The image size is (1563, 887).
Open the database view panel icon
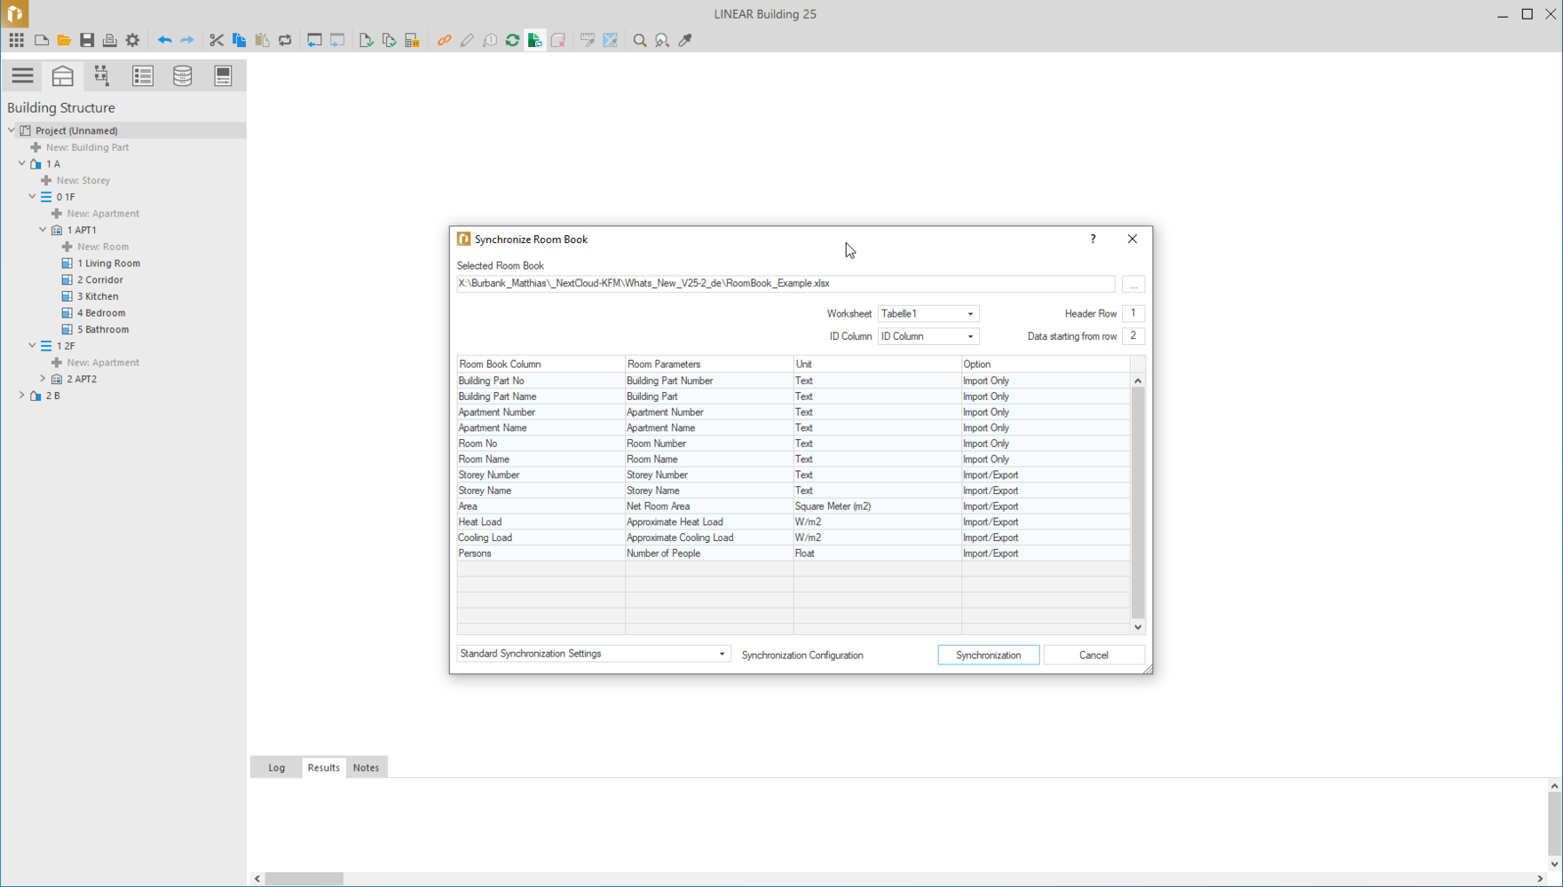pos(183,76)
